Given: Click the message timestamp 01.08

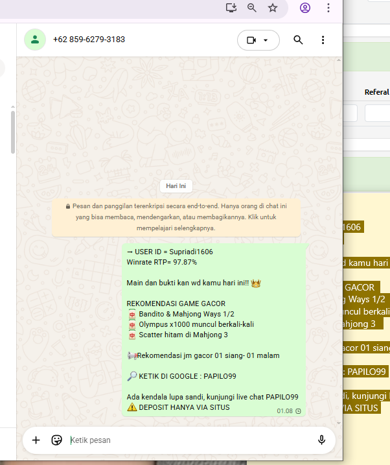Looking at the screenshot, I should pyautogui.click(x=284, y=411).
